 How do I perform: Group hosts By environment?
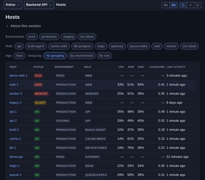coord(82,56)
